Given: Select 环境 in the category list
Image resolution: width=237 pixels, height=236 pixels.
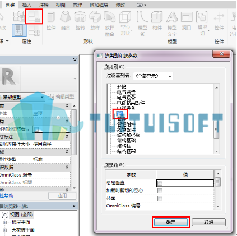Looking at the screenshot, I should tap(122, 87).
